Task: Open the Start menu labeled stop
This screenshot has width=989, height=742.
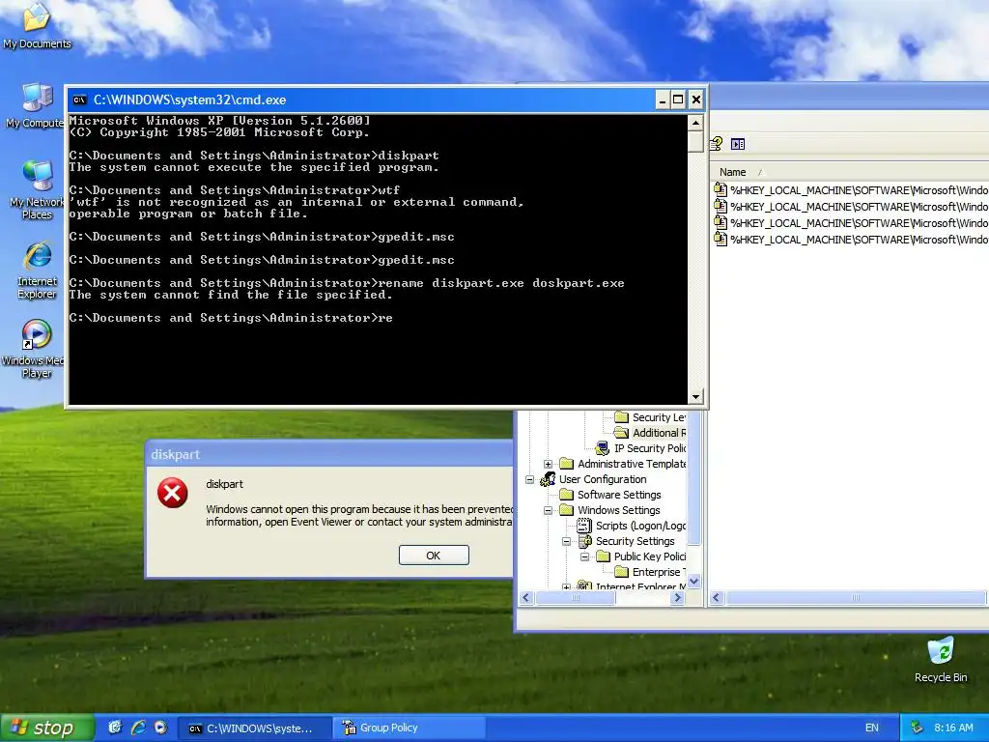Action: pos(46,728)
